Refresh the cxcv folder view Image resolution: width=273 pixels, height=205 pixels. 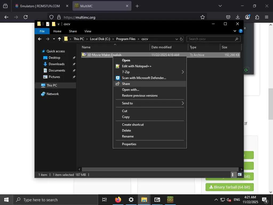pyautogui.click(x=181, y=39)
